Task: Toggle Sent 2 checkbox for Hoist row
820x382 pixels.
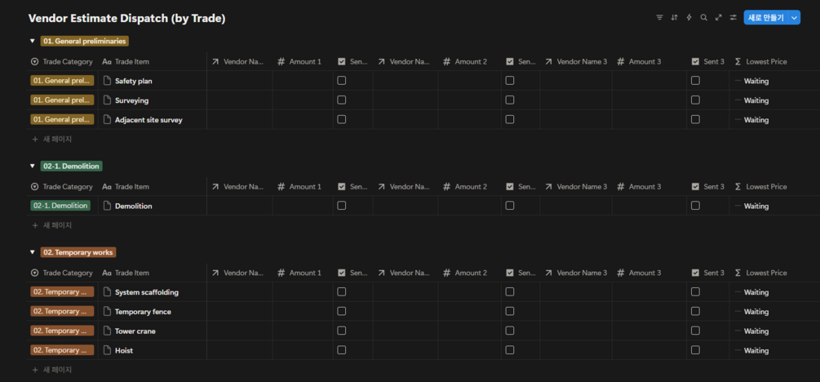Action: pos(510,350)
